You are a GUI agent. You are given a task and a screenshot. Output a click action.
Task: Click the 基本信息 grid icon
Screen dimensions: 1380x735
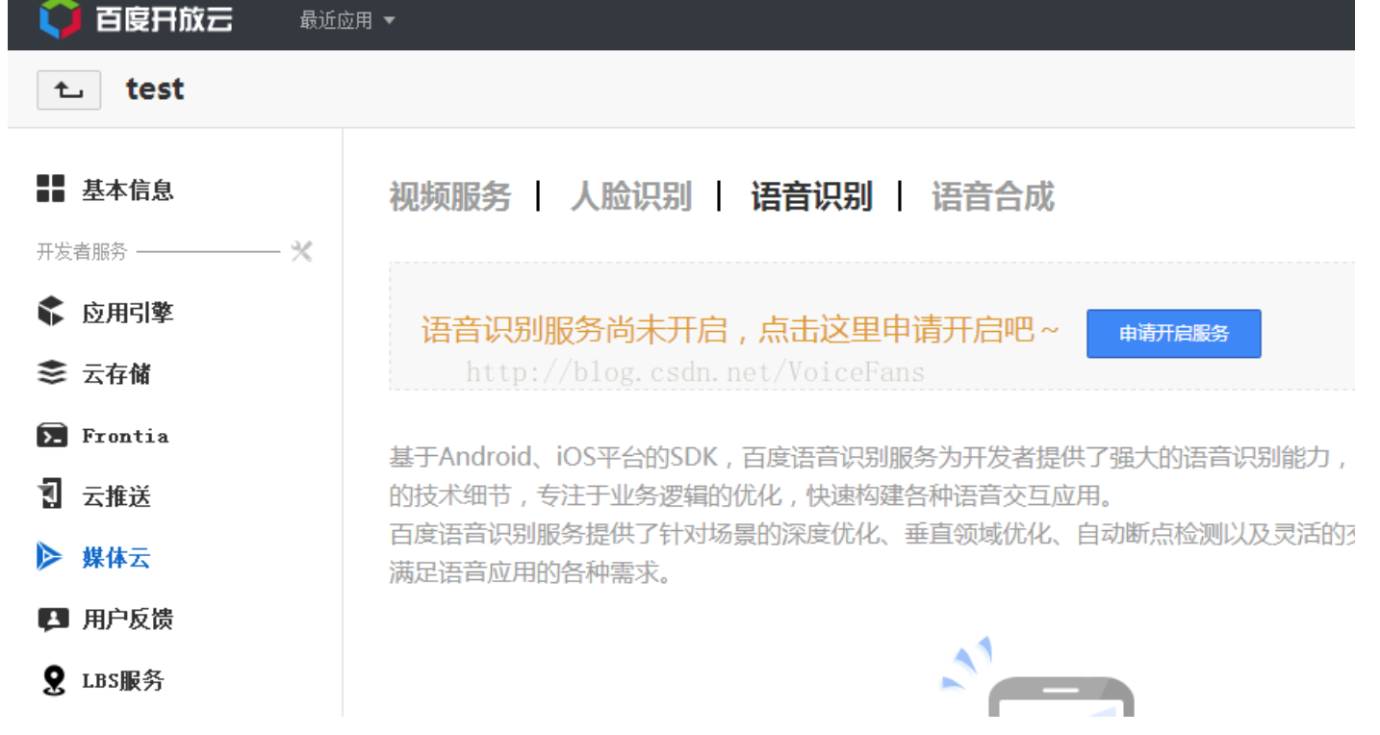point(51,189)
